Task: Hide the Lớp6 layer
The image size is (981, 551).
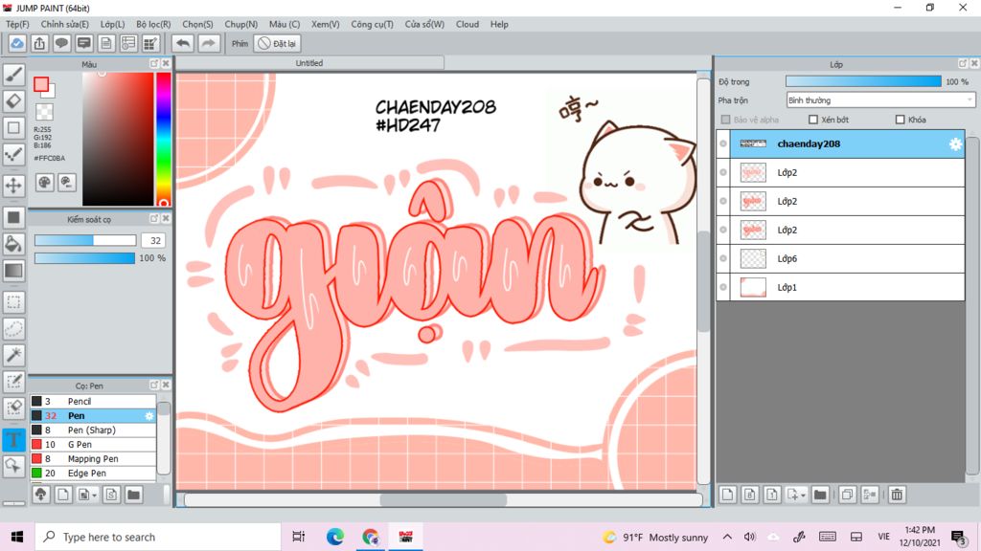Action: [723, 258]
